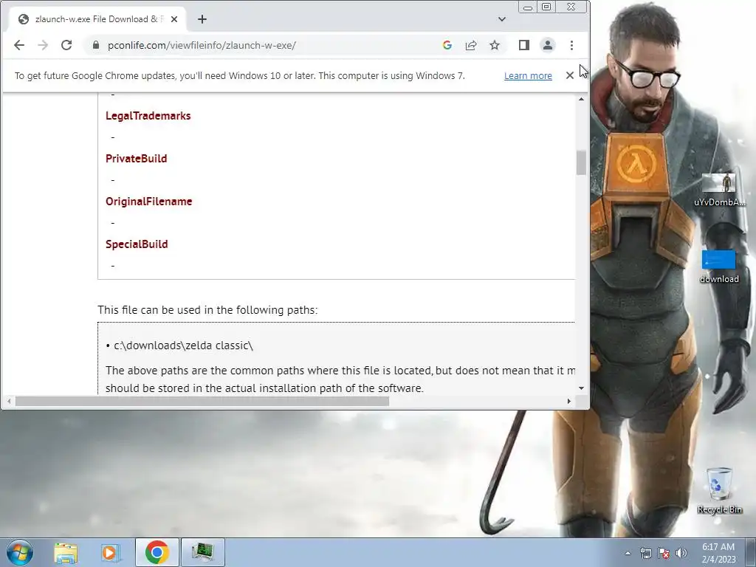Viewport: 756px width, 567px height.
Task: Open the Learn more link
Action: click(x=528, y=76)
